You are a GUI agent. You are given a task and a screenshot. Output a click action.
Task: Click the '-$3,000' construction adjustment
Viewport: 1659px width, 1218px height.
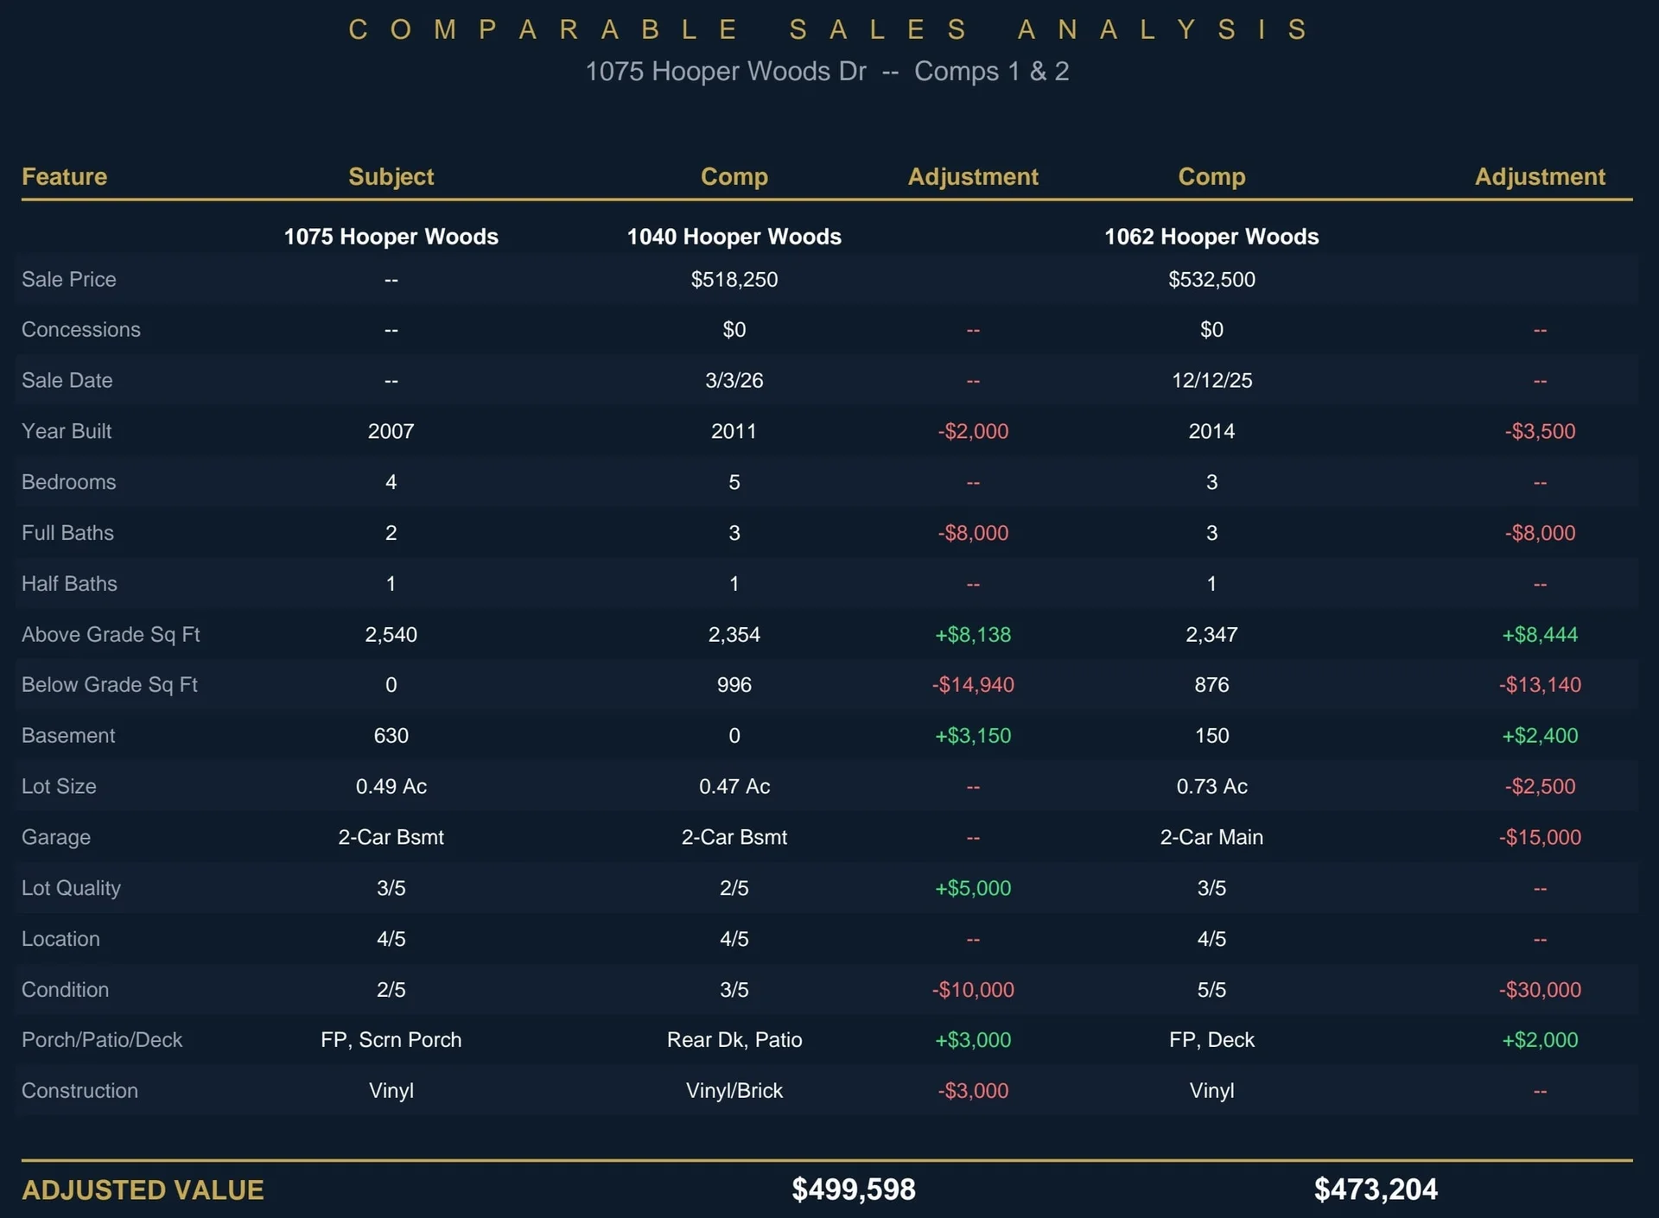click(x=973, y=1091)
